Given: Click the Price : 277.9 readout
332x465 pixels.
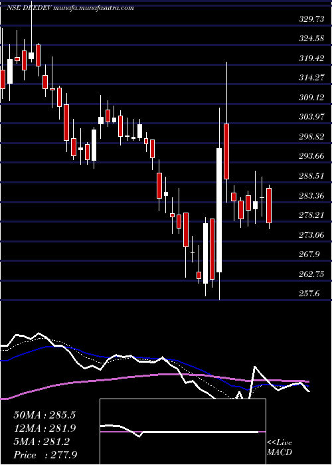Looking at the screenshot, I should tap(46, 455).
